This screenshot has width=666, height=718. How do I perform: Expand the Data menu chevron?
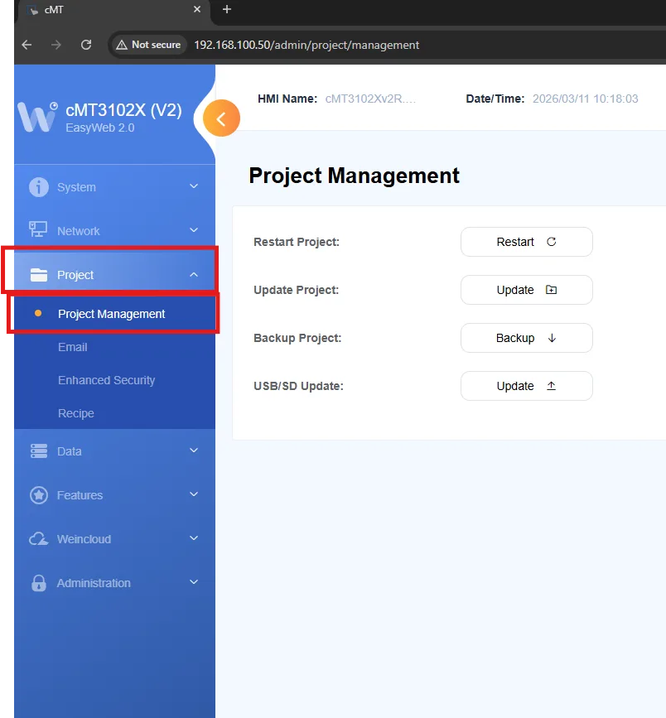pos(194,451)
